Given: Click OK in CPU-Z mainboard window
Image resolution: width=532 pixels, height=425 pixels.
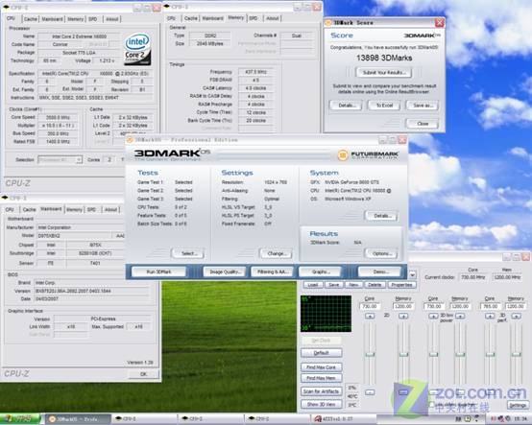Looking at the screenshot, I should tap(143, 374).
